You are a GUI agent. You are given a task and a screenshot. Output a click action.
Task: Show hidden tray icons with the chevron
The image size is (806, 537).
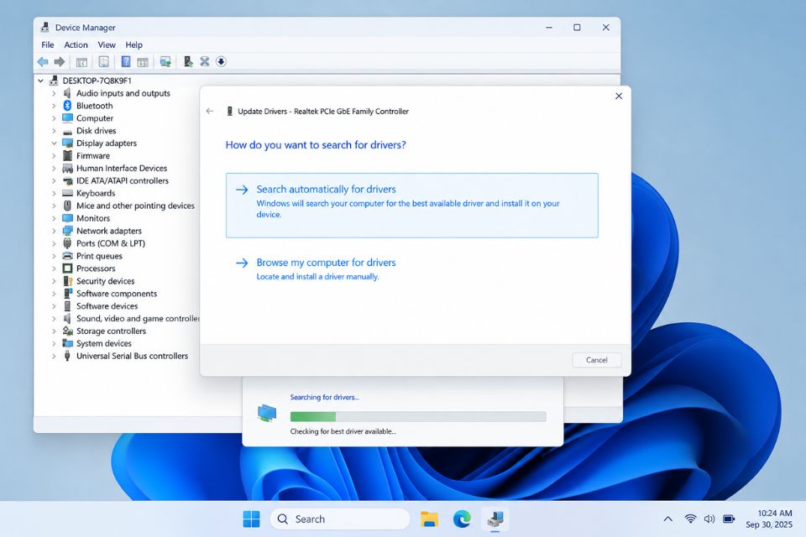click(x=667, y=519)
